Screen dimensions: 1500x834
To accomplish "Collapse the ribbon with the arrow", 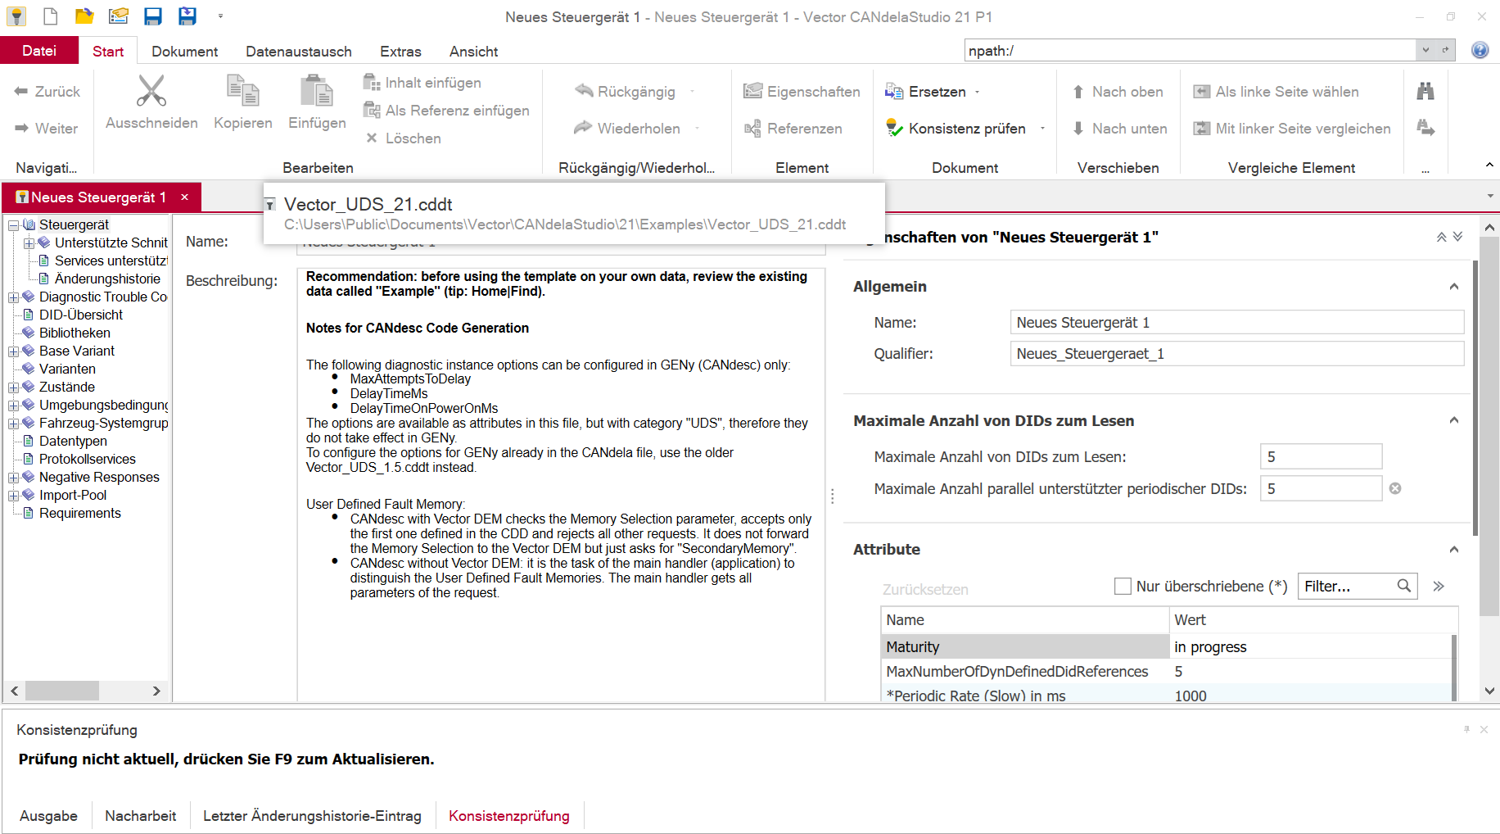I will 1489,165.
